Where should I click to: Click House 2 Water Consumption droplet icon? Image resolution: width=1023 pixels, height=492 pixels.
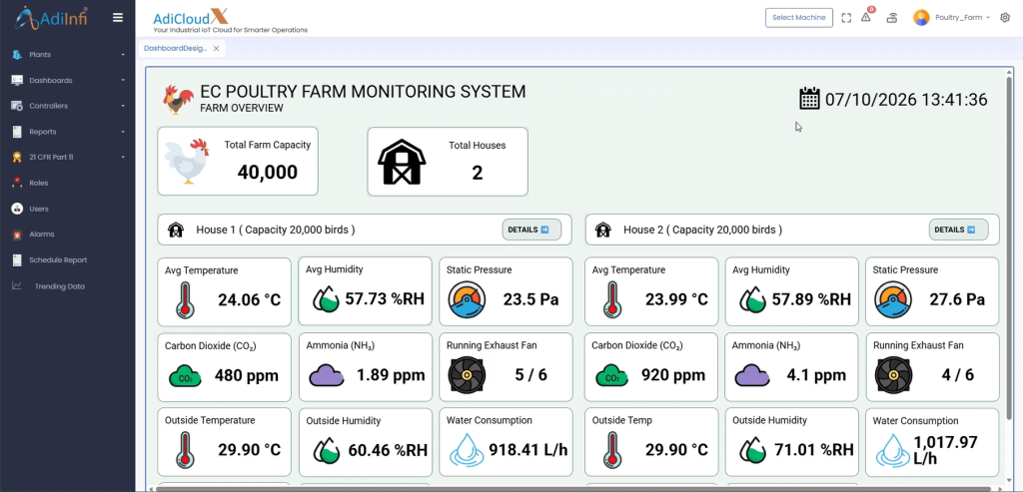892,450
